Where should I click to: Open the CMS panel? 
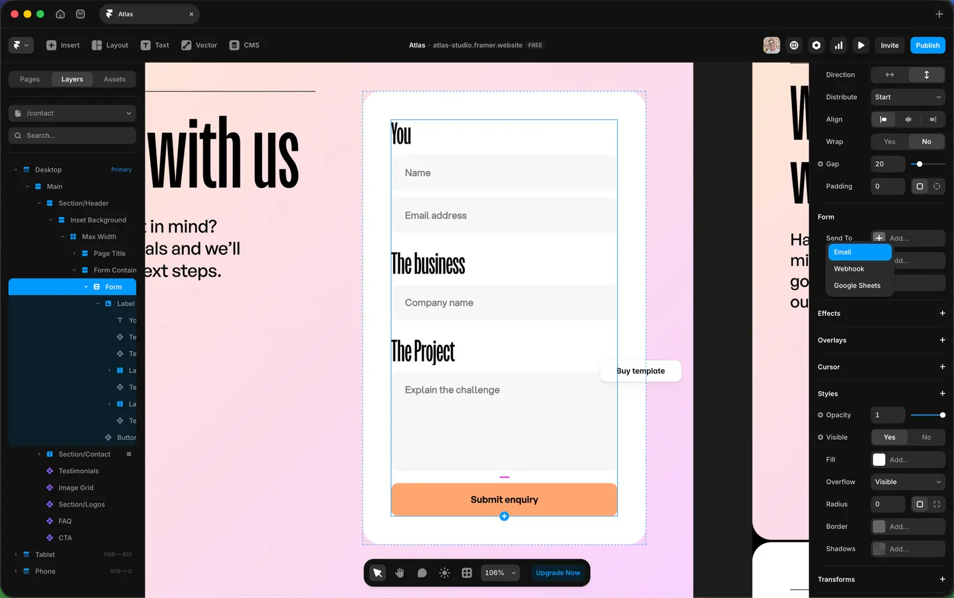[x=244, y=45]
